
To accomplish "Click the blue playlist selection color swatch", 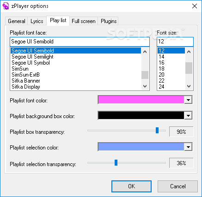I will [141, 147].
